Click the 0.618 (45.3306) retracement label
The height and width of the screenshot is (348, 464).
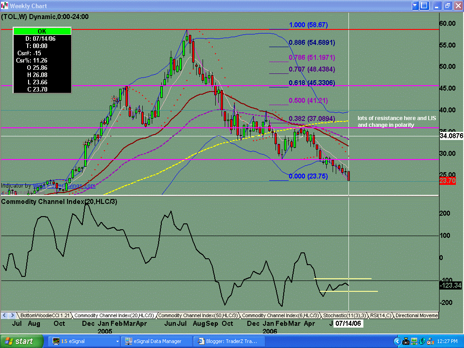(312, 83)
